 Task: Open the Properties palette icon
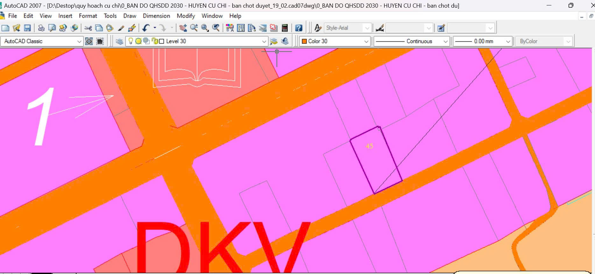tap(230, 28)
